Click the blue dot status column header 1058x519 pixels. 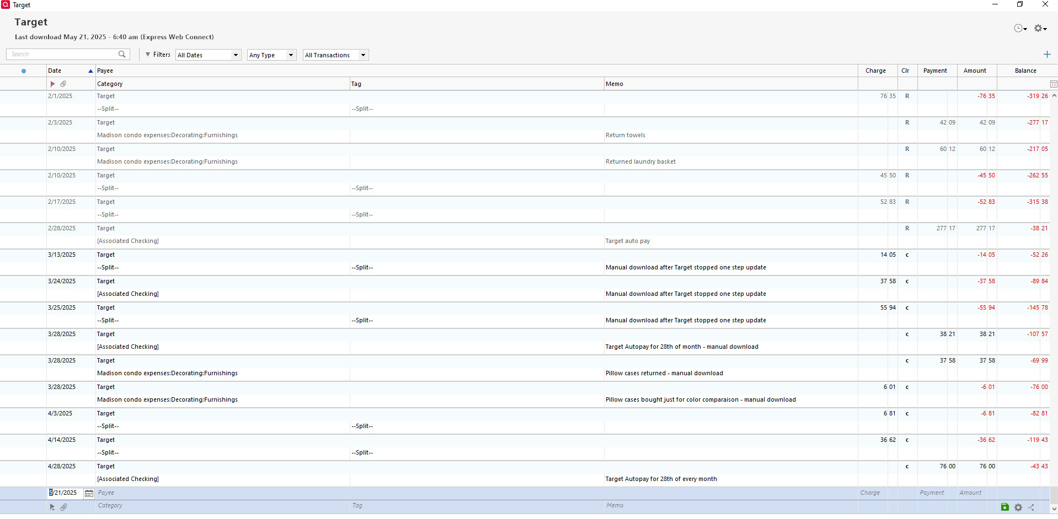click(x=23, y=71)
